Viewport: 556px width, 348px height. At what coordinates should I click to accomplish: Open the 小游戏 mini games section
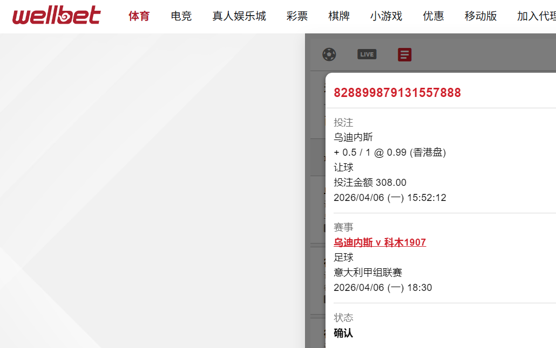[386, 16]
